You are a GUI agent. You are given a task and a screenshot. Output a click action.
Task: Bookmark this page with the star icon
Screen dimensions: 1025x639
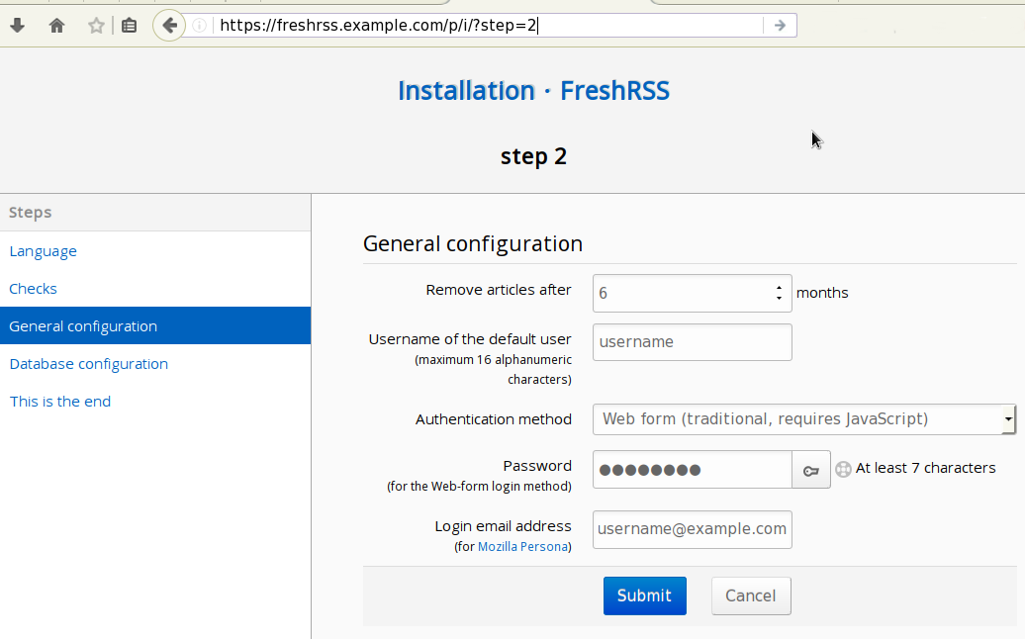[x=96, y=26]
